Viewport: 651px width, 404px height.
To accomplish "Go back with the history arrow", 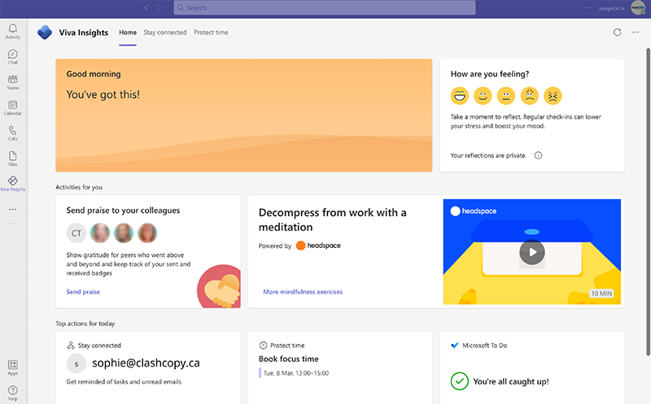I will (146, 7).
